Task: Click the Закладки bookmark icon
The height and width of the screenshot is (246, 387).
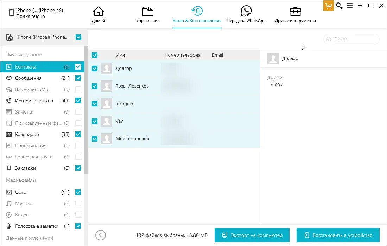Action: [9, 168]
